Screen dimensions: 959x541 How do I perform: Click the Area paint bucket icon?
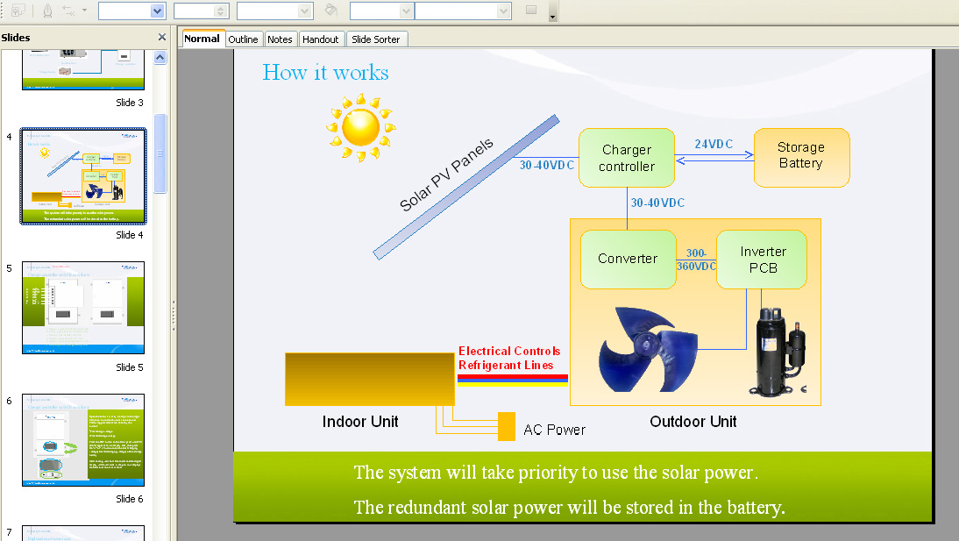pos(331,11)
